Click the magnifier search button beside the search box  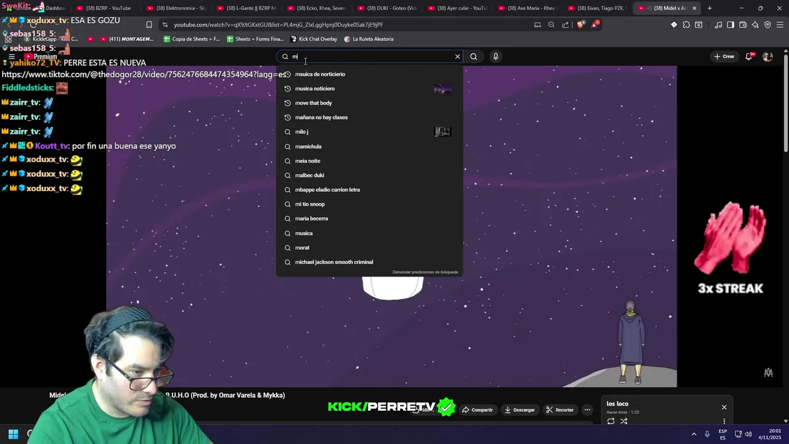(x=473, y=56)
